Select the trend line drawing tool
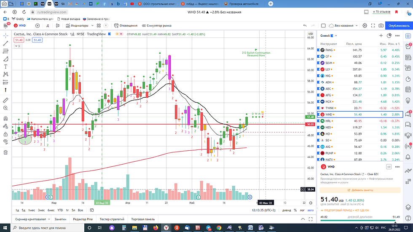Screen dimensions: 413x232 [x=5, y=43]
